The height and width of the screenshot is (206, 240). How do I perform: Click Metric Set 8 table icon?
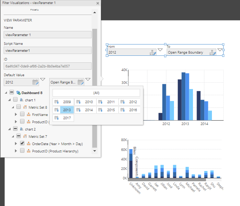25,107
